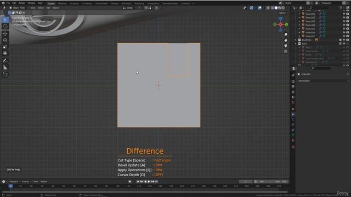Select the Rotate tool

click(5, 40)
